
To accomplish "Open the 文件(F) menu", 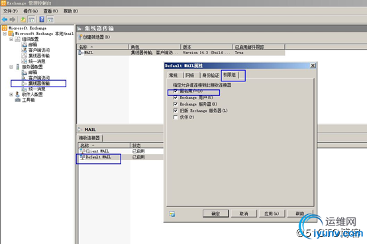I will [x=11, y=11].
